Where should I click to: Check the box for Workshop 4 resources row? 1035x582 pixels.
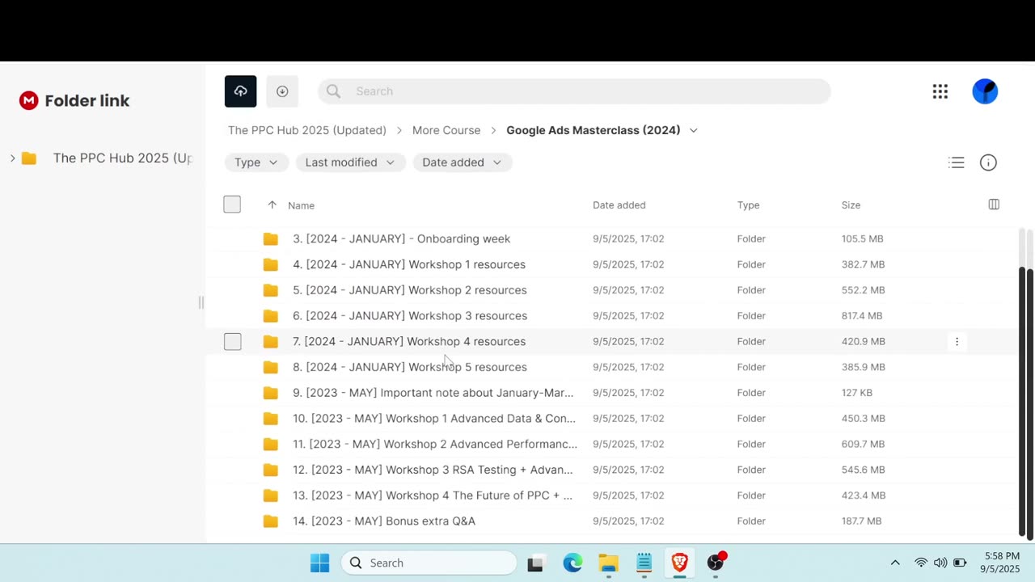[x=233, y=341]
